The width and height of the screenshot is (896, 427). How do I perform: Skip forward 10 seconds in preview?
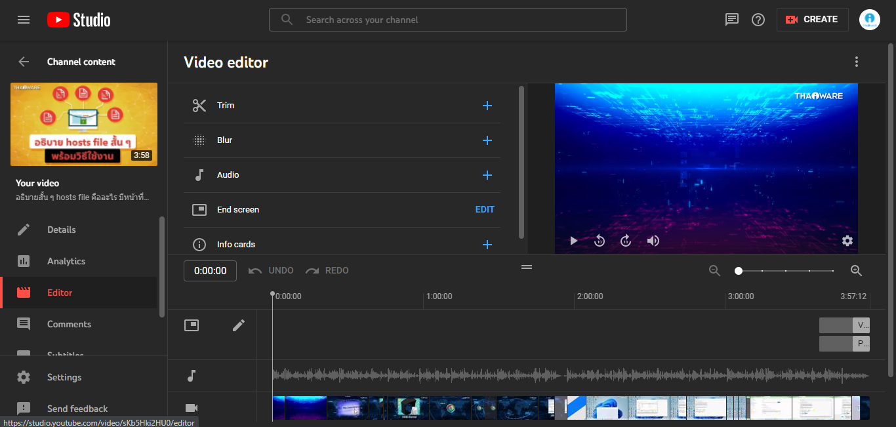click(x=626, y=241)
